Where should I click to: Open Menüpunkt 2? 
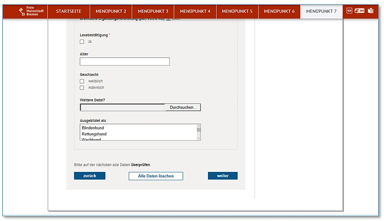pos(111,11)
